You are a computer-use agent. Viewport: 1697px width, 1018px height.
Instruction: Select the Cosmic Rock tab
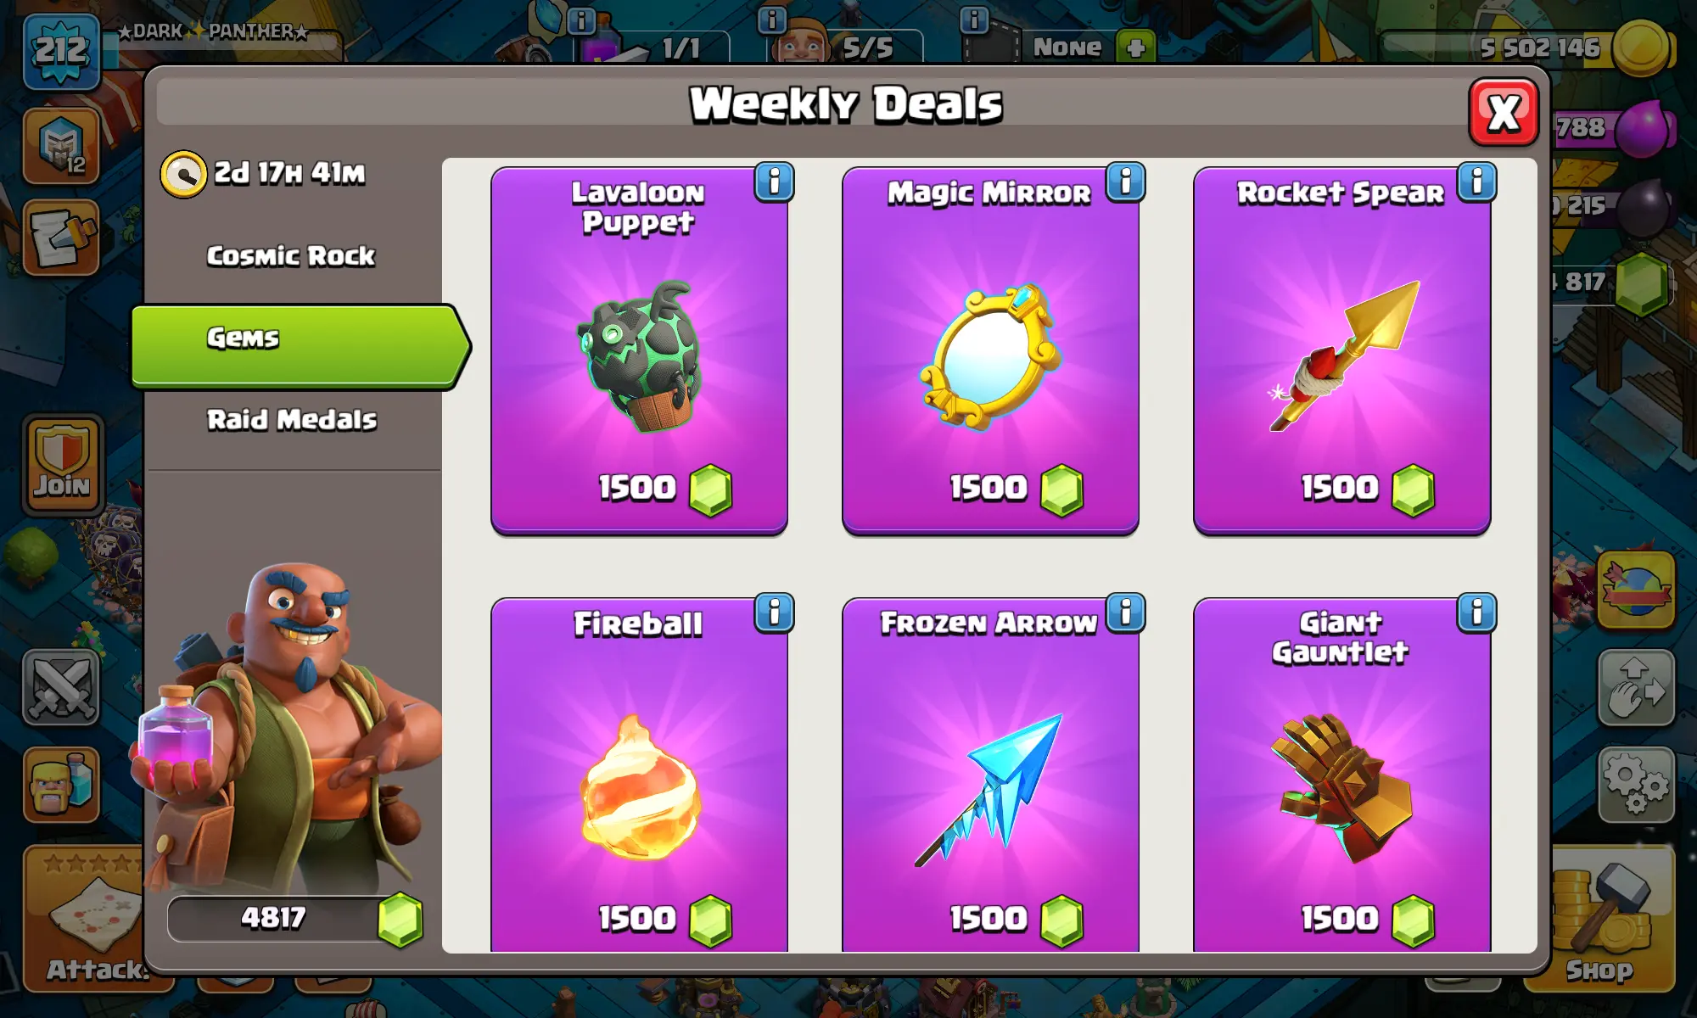coord(291,256)
